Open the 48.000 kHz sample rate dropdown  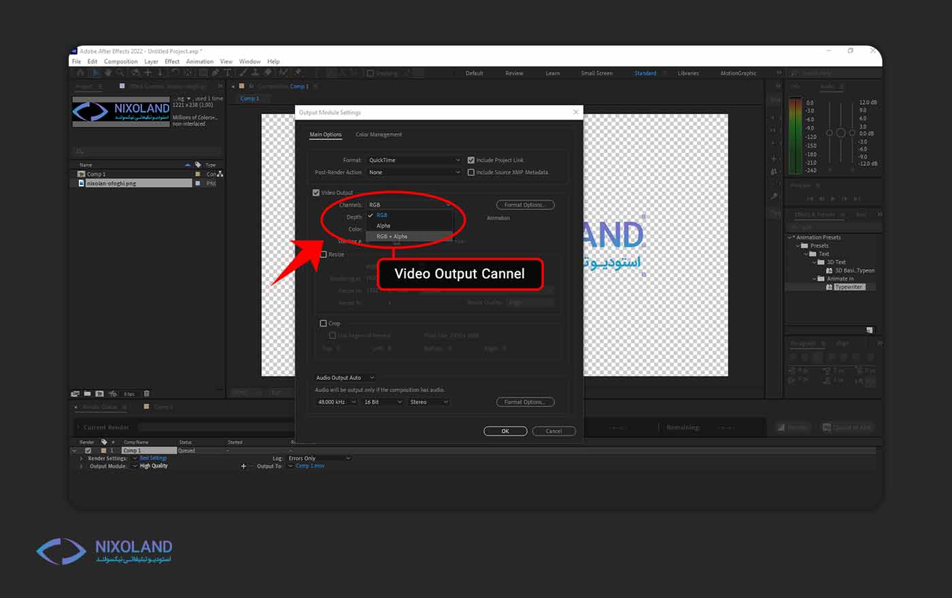pyautogui.click(x=336, y=402)
